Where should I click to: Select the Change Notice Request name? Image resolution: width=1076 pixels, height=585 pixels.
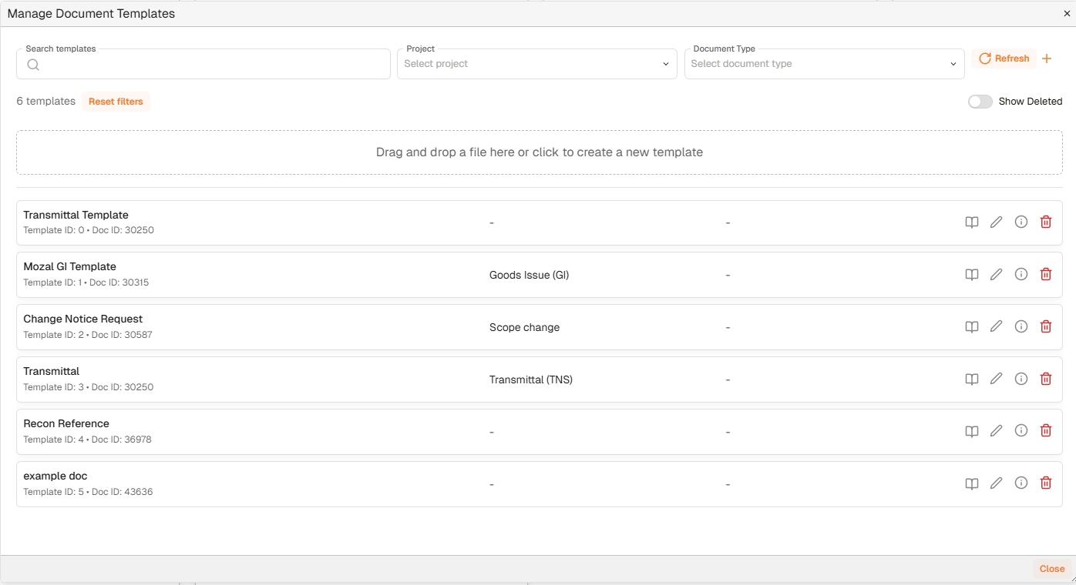(x=82, y=319)
